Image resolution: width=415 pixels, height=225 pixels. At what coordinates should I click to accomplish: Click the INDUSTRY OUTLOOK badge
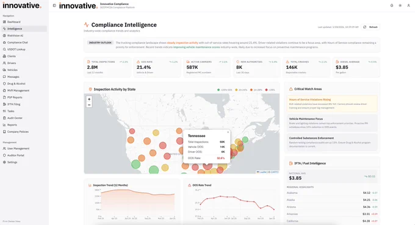click(100, 43)
